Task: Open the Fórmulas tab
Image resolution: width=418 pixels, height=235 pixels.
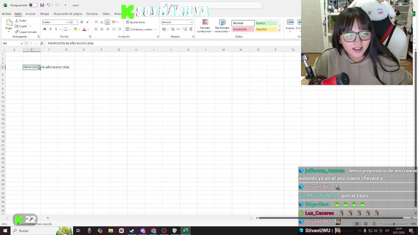Action: tap(92, 14)
